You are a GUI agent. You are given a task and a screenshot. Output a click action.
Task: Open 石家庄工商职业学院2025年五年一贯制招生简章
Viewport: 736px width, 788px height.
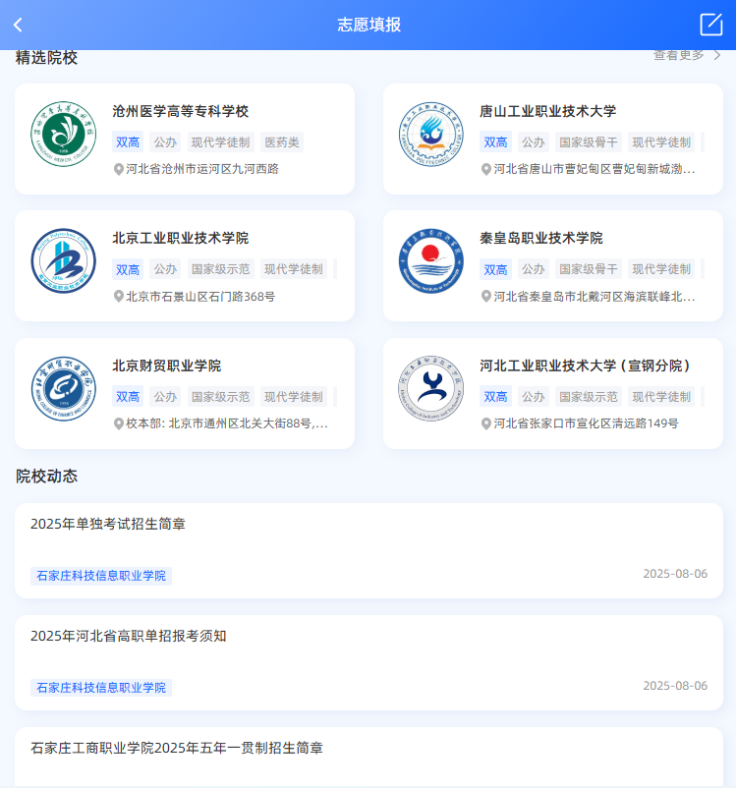point(177,748)
